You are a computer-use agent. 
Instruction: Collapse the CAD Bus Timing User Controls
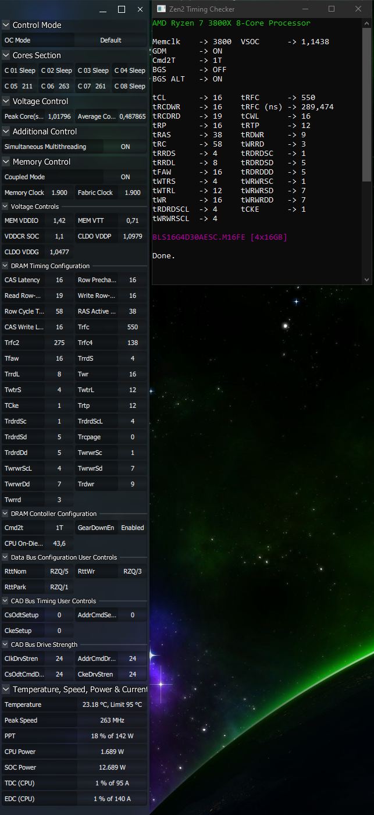pyautogui.click(x=5, y=601)
